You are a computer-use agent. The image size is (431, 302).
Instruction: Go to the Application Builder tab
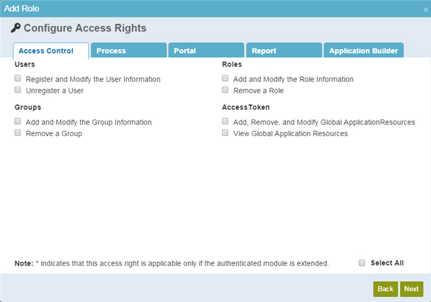[x=363, y=50]
